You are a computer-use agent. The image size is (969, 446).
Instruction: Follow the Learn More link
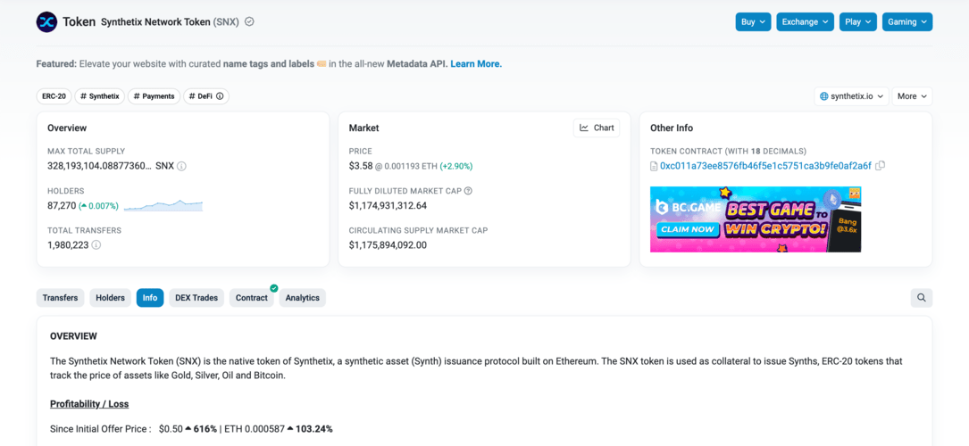tap(475, 64)
